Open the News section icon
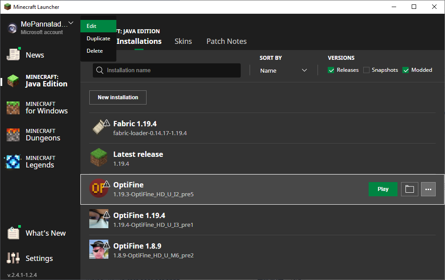445x280 pixels. pos(13,54)
